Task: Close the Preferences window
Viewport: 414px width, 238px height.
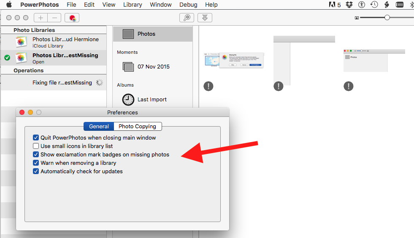Action: pyautogui.click(x=22, y=112)
